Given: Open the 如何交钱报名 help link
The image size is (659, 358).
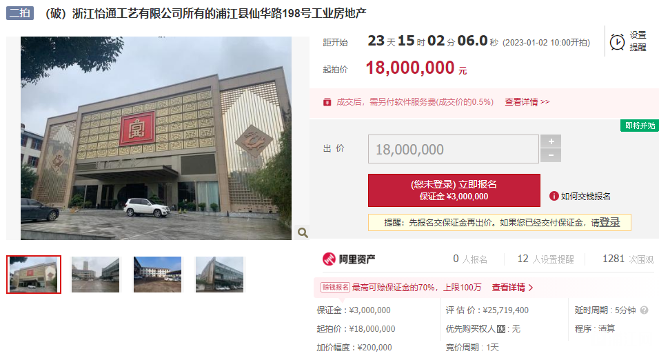Looking at the screenshot, I should click(585, 196).
